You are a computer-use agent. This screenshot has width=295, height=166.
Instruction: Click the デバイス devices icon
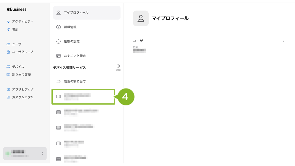(8, 67)
